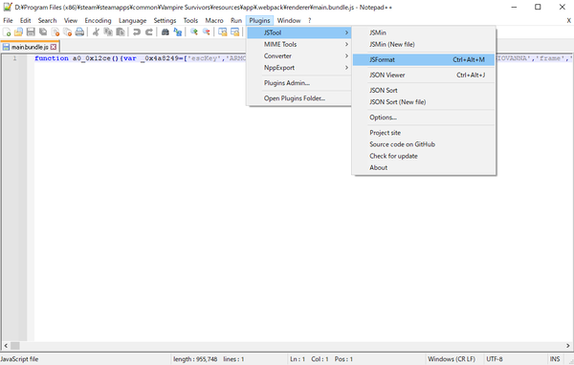Expand the NppExport submenu
This screenshot has height=365, width=574.
(x=299, y=68)
